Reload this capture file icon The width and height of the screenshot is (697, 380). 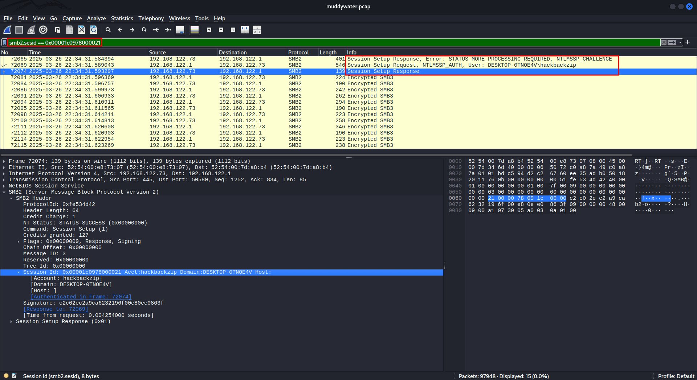click(x=94, y=30)
